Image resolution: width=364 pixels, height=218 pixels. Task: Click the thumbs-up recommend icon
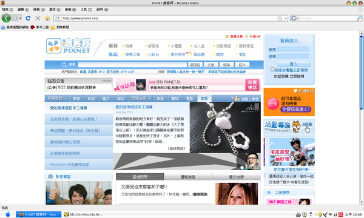[236, 99]
